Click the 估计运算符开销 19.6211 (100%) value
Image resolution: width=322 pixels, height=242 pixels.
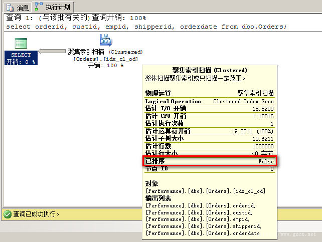coord(253,131)
